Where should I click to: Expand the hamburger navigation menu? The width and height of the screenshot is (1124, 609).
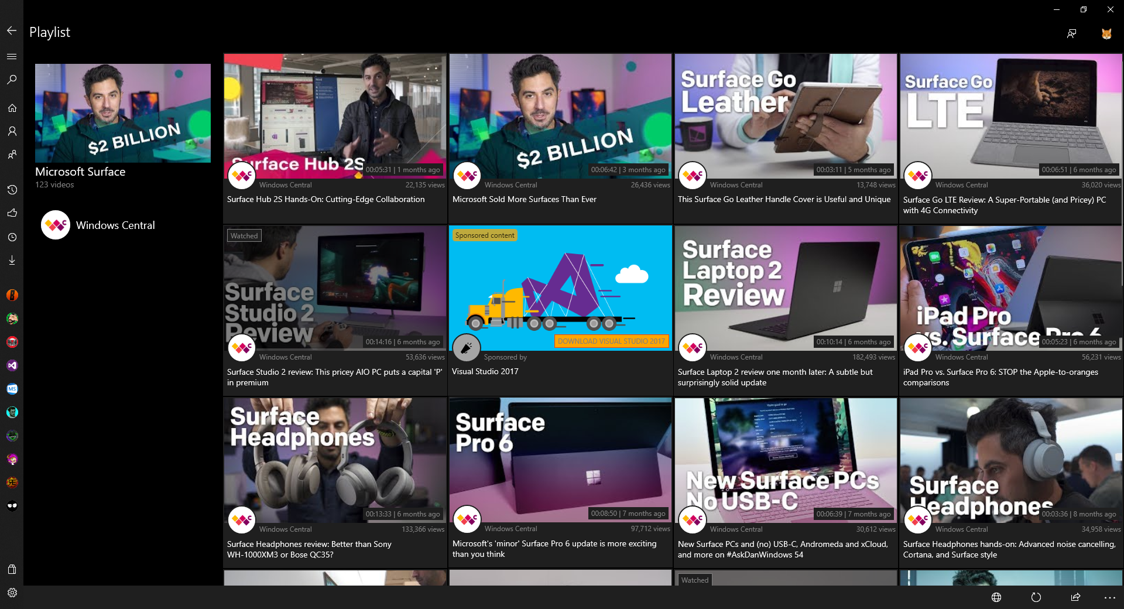(x=12, y=57)
